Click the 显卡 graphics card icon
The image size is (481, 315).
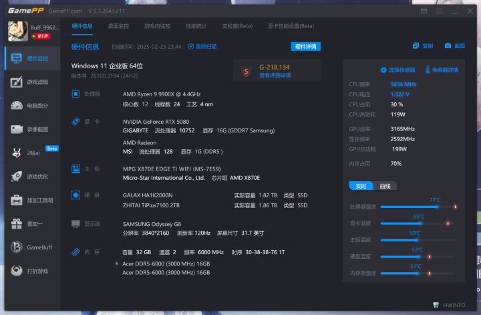pos(75,122)
